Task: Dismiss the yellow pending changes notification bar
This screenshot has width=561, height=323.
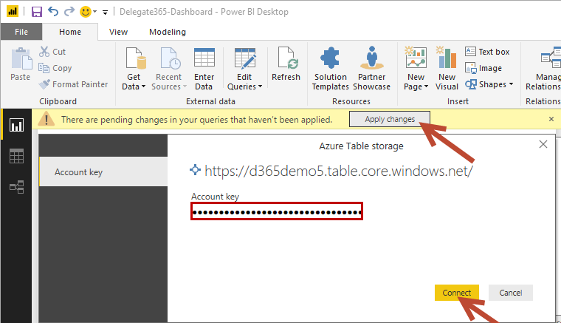Action: click(x=551, y=119)
